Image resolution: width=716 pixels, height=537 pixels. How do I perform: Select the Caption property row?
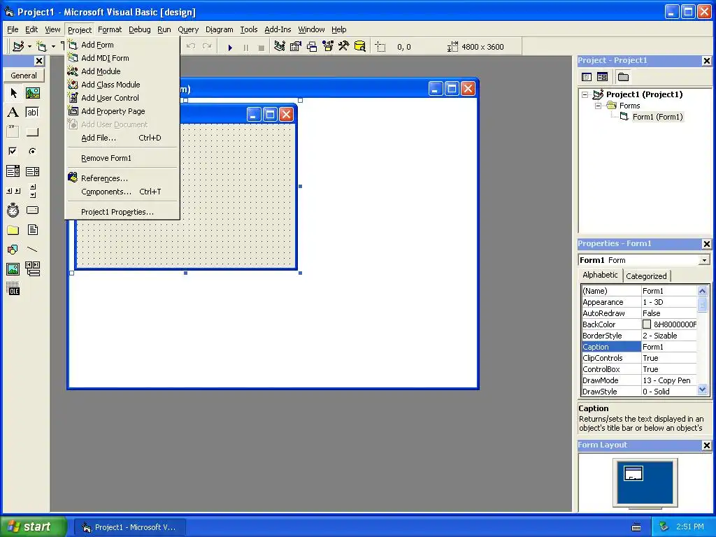coord(639,347)
